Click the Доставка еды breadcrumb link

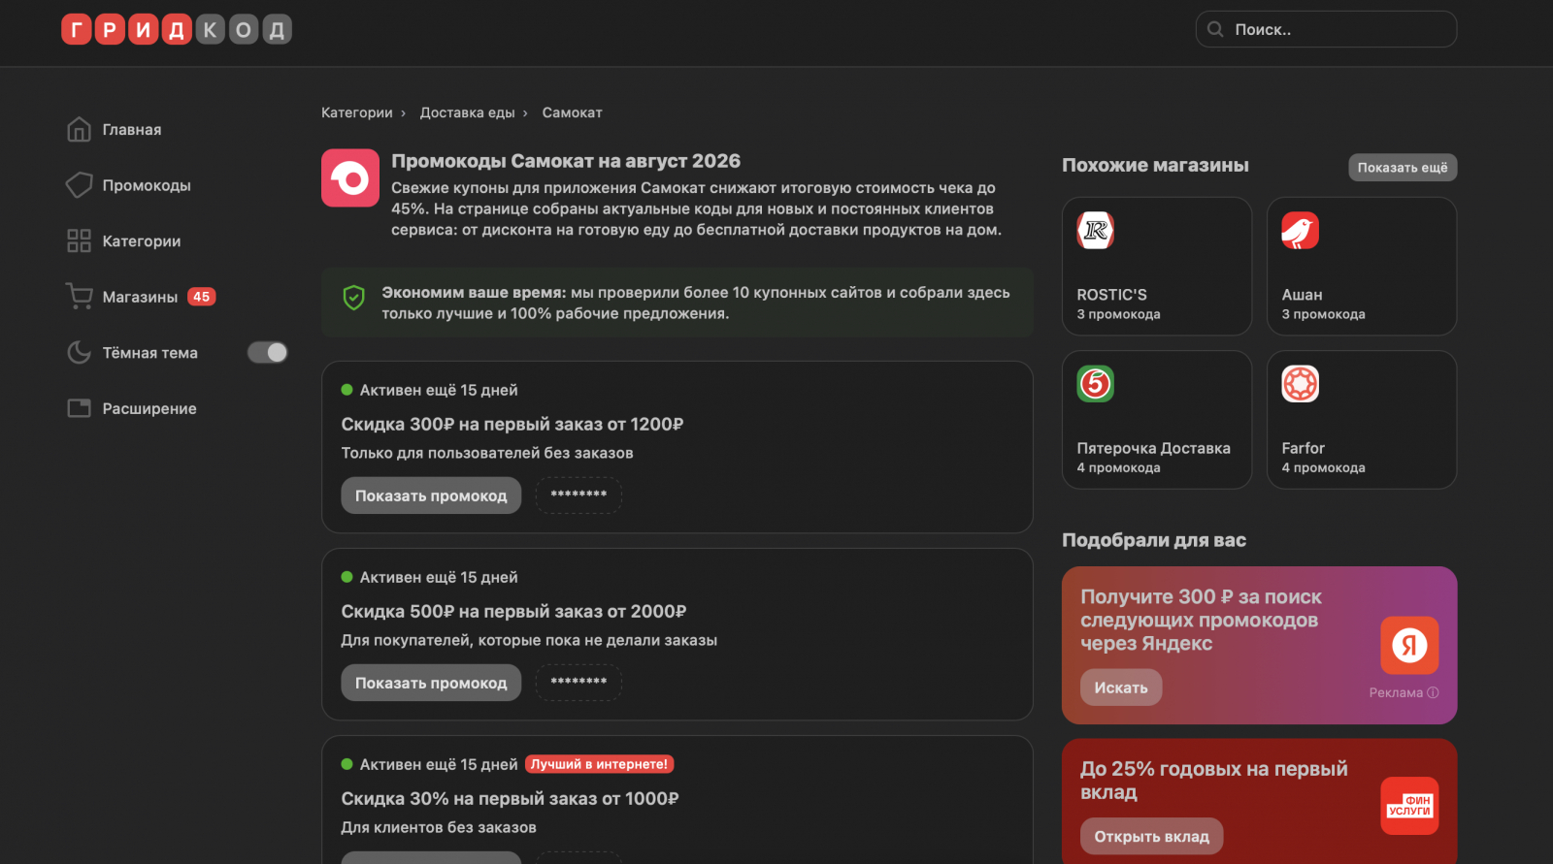point(467,112)
